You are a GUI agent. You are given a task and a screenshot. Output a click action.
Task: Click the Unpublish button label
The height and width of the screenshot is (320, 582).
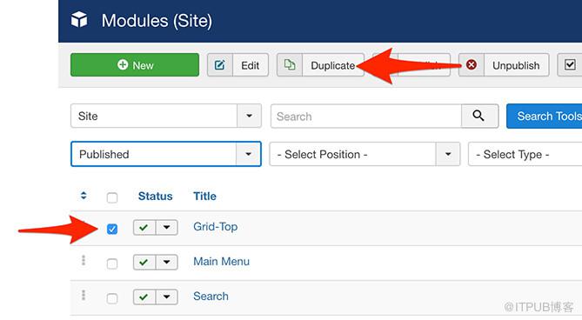point(516,65)
